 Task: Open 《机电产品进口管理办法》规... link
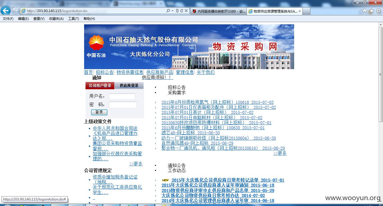pos(115,136)
